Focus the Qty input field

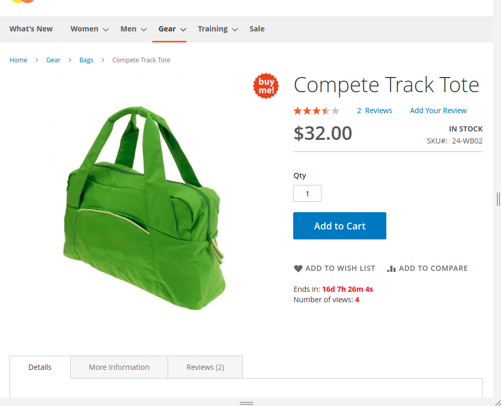pos(307,193)
